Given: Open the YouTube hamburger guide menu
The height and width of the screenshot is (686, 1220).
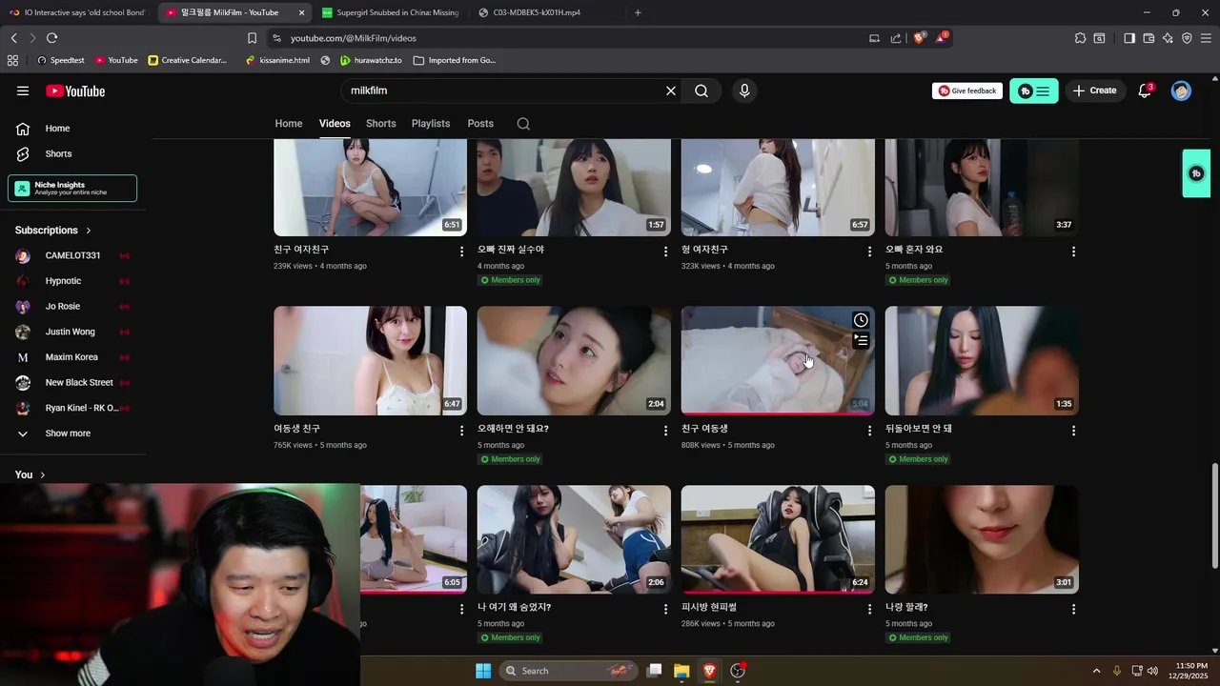Looking at the screenshot, I should click(23, 91).
